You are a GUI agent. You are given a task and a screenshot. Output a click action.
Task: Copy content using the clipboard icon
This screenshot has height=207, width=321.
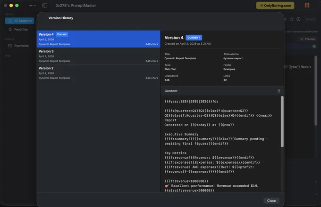tap(279, 91)
